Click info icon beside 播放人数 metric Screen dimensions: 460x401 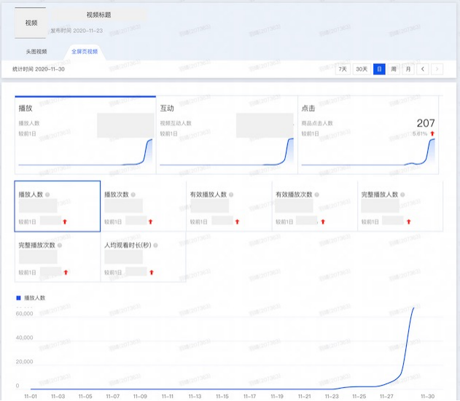coord(47,195)
